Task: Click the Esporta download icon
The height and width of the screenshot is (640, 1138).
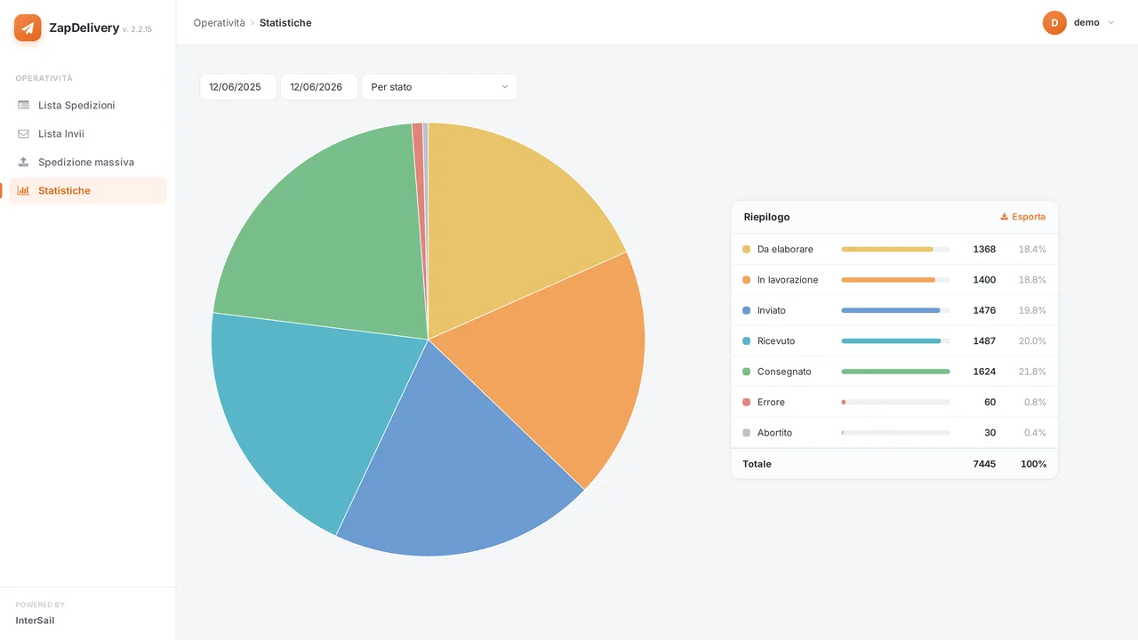Action: (x=1004, y=217)
